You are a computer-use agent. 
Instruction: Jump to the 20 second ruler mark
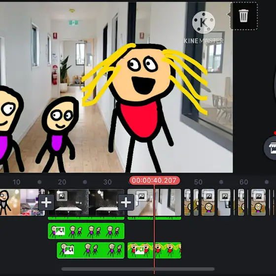point(62,182)
